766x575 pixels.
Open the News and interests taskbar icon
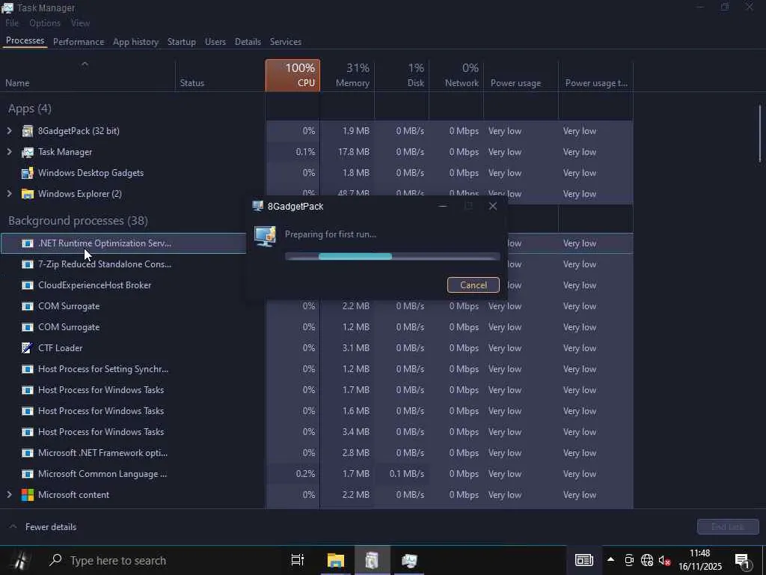coord(583,560)
